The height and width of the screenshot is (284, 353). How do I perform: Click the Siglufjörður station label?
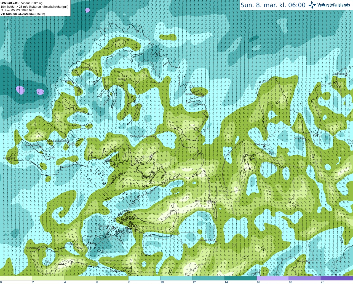pyautogui.click(x=340, y=74)
